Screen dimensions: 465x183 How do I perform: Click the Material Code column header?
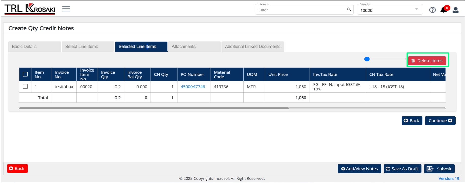click(227, 74)
